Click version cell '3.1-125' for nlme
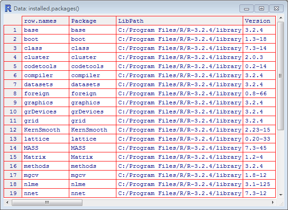The width and height of the screenshot is (288, 210). point(259,184)
